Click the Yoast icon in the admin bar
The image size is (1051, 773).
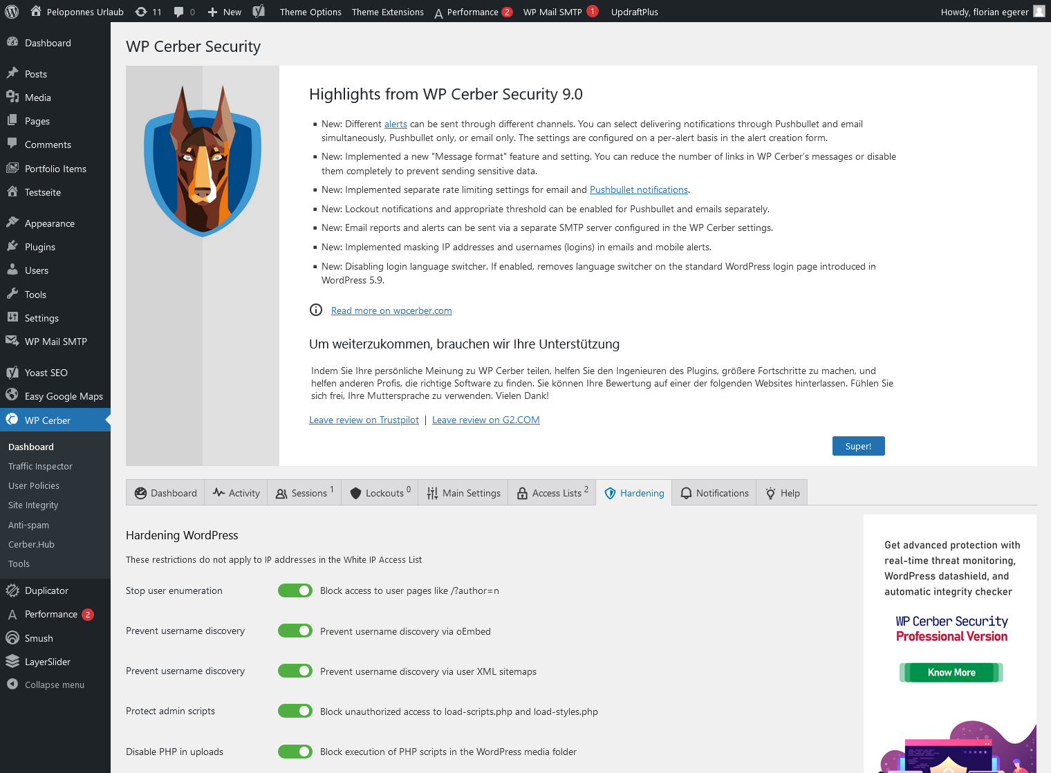pyautogui.click(x=259, y=11)
